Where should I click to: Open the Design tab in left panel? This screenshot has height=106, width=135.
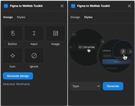pos(8,17)
